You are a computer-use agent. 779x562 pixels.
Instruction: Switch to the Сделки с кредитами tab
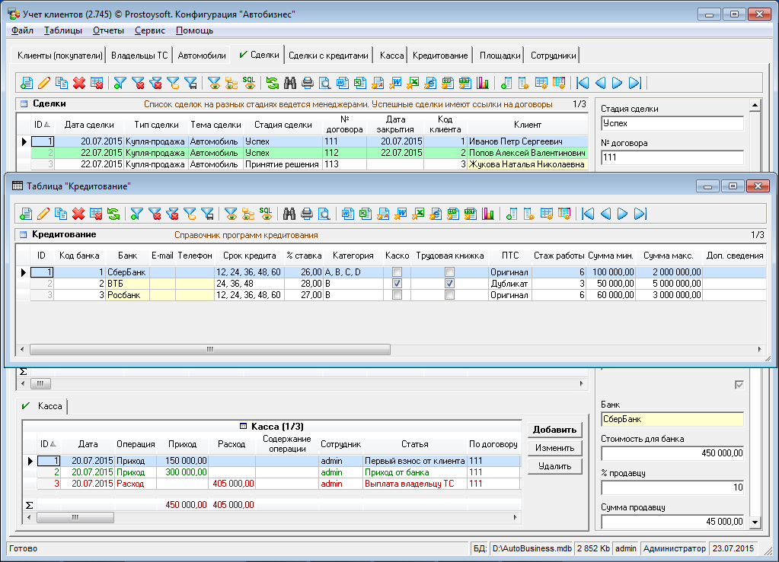click(329, 56)
